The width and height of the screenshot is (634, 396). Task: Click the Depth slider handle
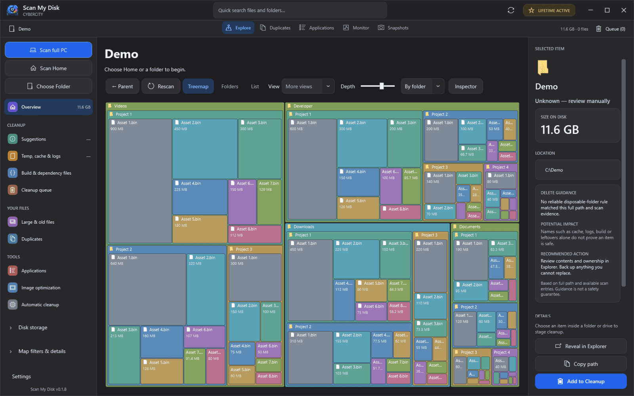tap(382, 86)
